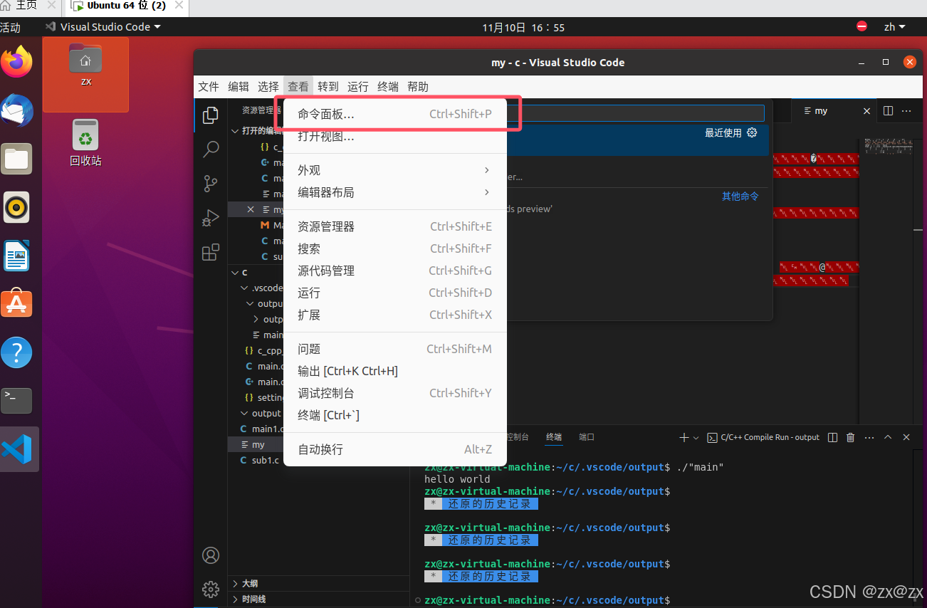Image resolution: width=927 pixels, height=608 pixels.
Task: Open the 回收站 trash on desktop
Action: [85, 143]
